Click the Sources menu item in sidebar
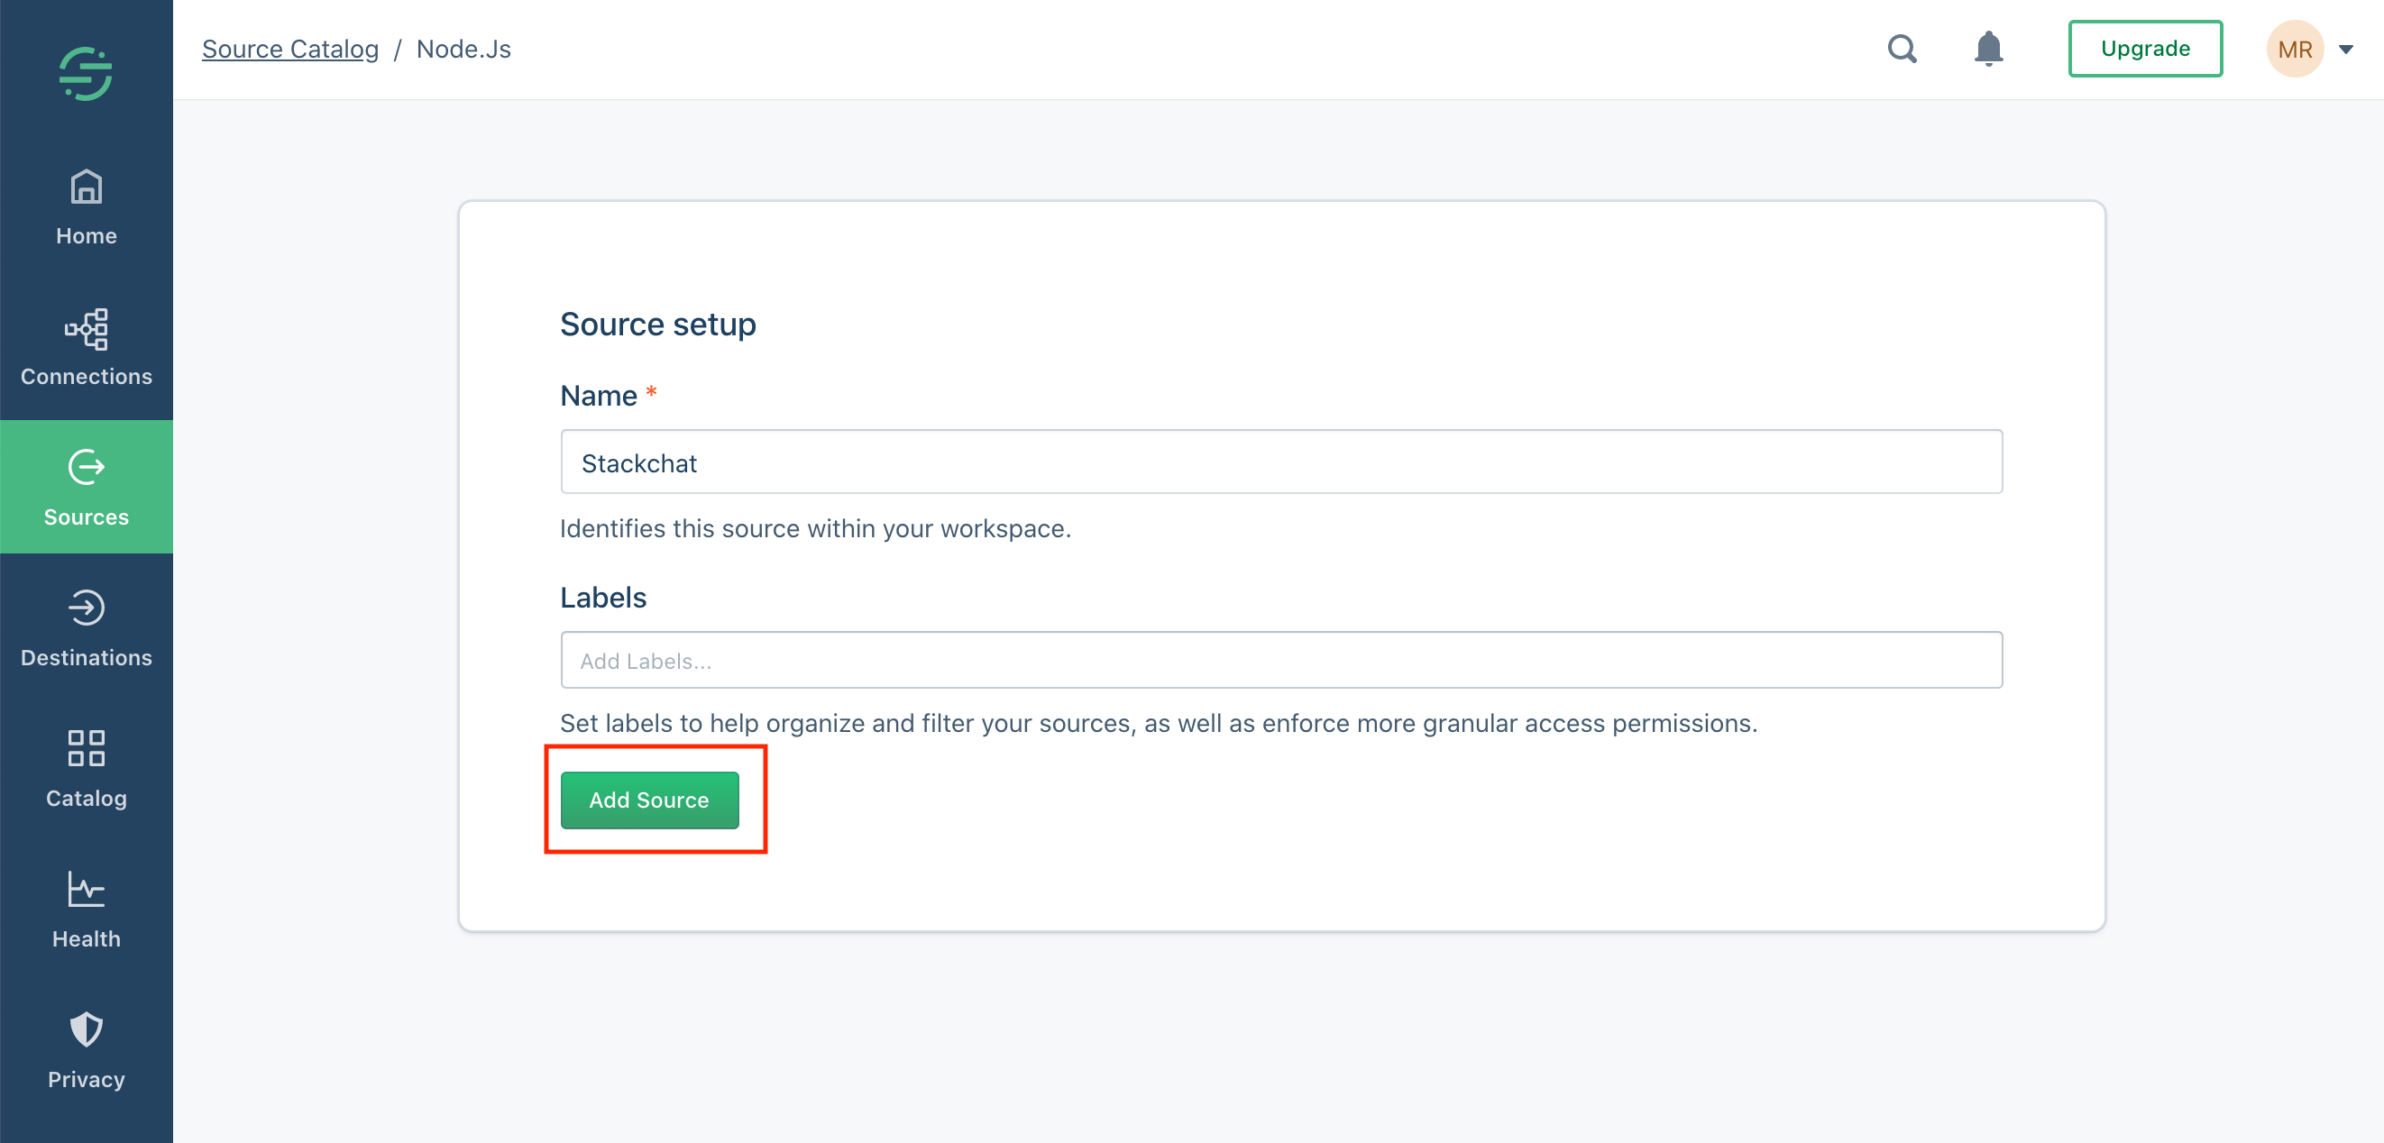Viewport: 2384px width, 1143px height. pos(87,488)
